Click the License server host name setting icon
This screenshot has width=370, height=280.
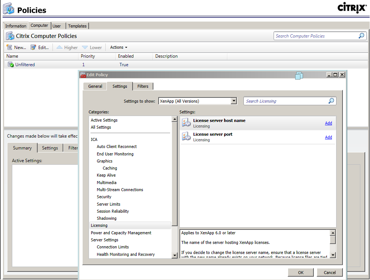click(x=186, y=122)
